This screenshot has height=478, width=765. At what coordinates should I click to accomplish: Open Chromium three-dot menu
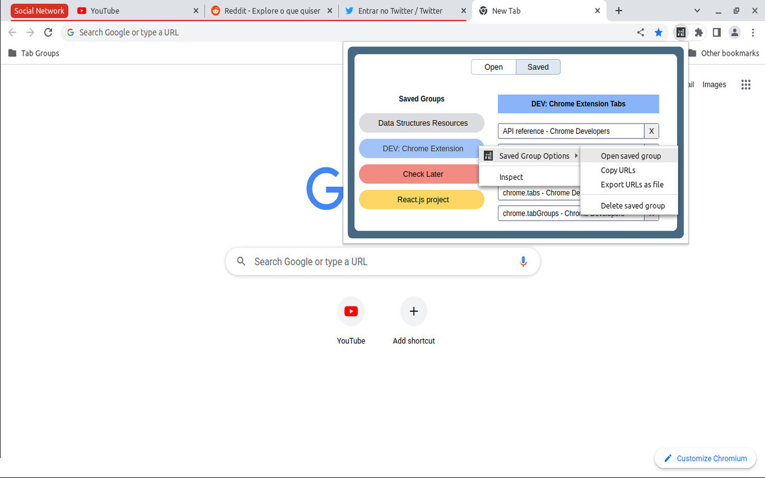pyautogui.click(x=753, y=32)
